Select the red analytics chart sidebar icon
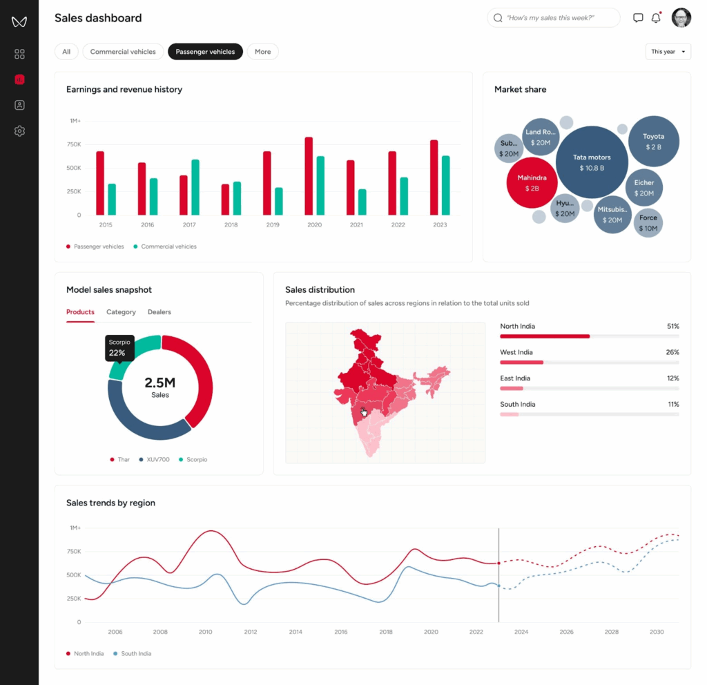The width and height of the screenshot is (707, 685). point(19,79)
